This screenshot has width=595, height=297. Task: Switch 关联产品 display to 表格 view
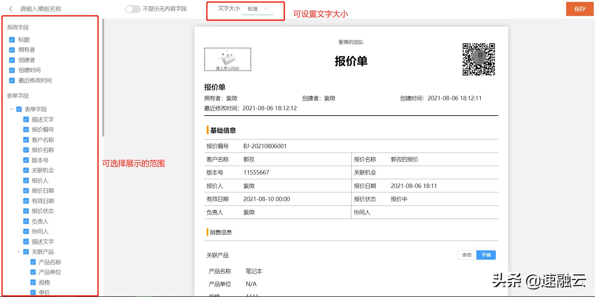pos(466,255)
